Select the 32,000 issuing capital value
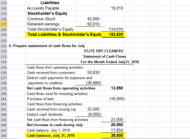The width and height of the screenshot is (190, 139). point(93,109)
